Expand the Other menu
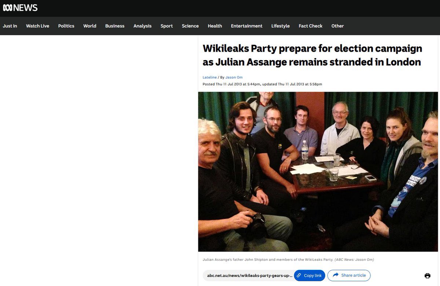The width and height of the screenshot is (440, 286). 337,26
